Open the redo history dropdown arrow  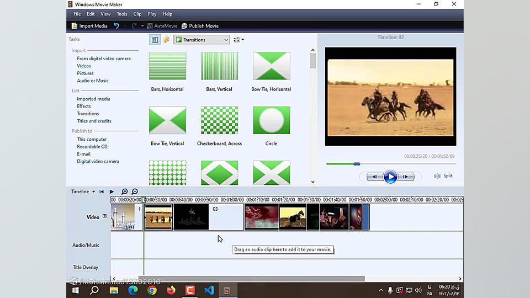(142, 26)
